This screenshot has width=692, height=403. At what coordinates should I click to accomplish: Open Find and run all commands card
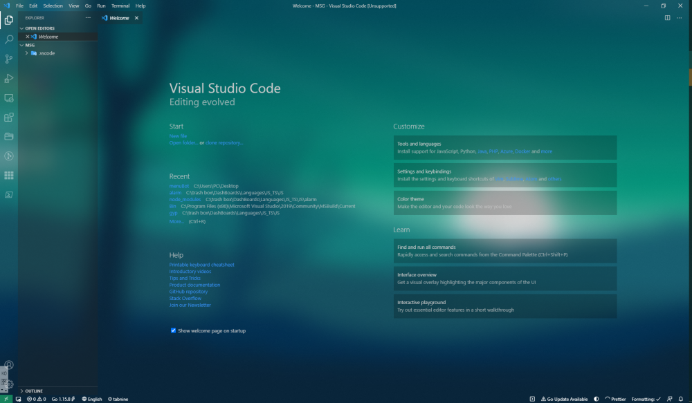[x=505, y=251]
